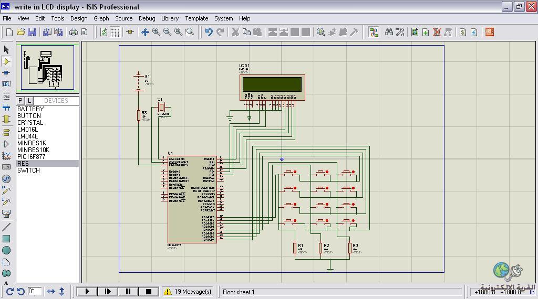Print the schematic
This screenshot has width=538, height=299.
pos(74,32)
